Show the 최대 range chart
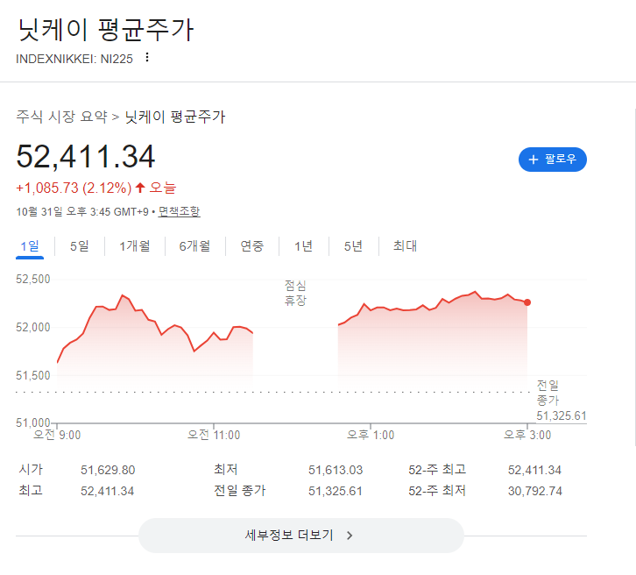636x575 pixels. pos(405,246)
